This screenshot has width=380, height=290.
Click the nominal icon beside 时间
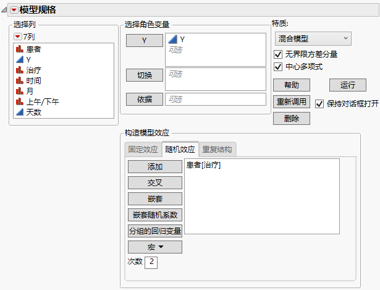point(20,80)
